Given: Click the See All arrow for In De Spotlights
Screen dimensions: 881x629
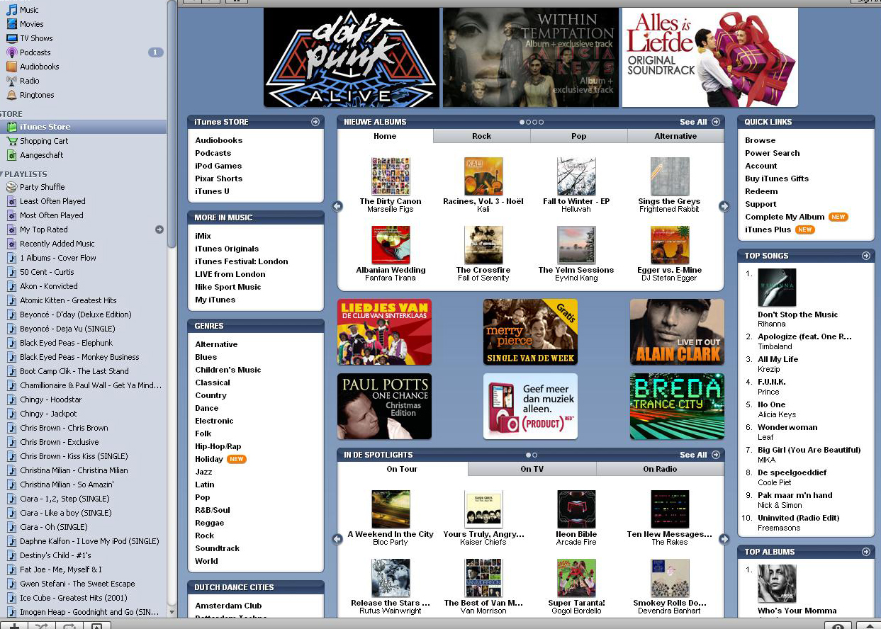Looking at the screenshot, I should click(716, 455).
